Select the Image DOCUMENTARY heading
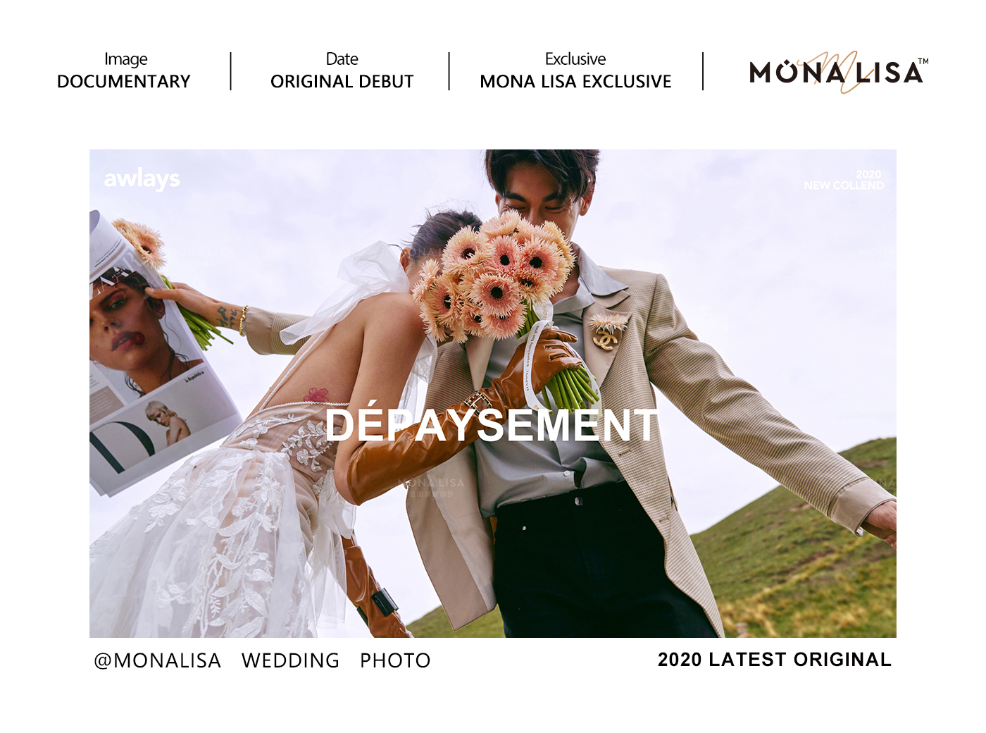The height and width of the screenshot is (733, 986). 124,70
